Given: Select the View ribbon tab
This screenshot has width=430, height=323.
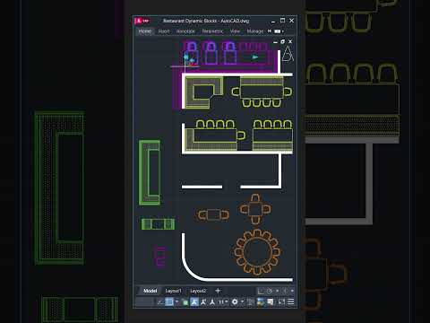Looking at the screenshot, I should [x=235, y=31].
